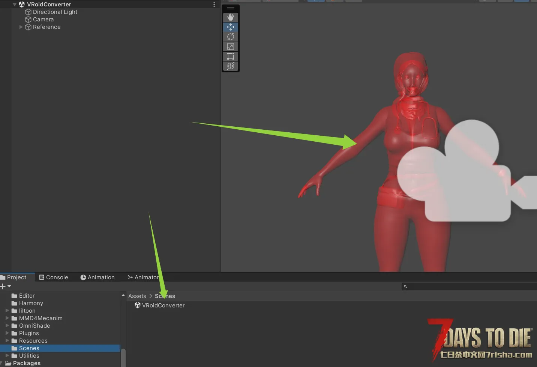This screenshot has height=367, width=537.
Task: Expand the liltoon folder
Action: [7, 311]
